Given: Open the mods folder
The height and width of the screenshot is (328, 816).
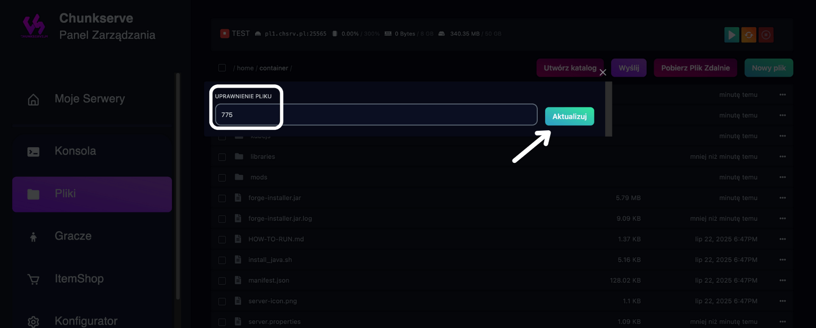Looking at the screenshot, I should (259, 177).
